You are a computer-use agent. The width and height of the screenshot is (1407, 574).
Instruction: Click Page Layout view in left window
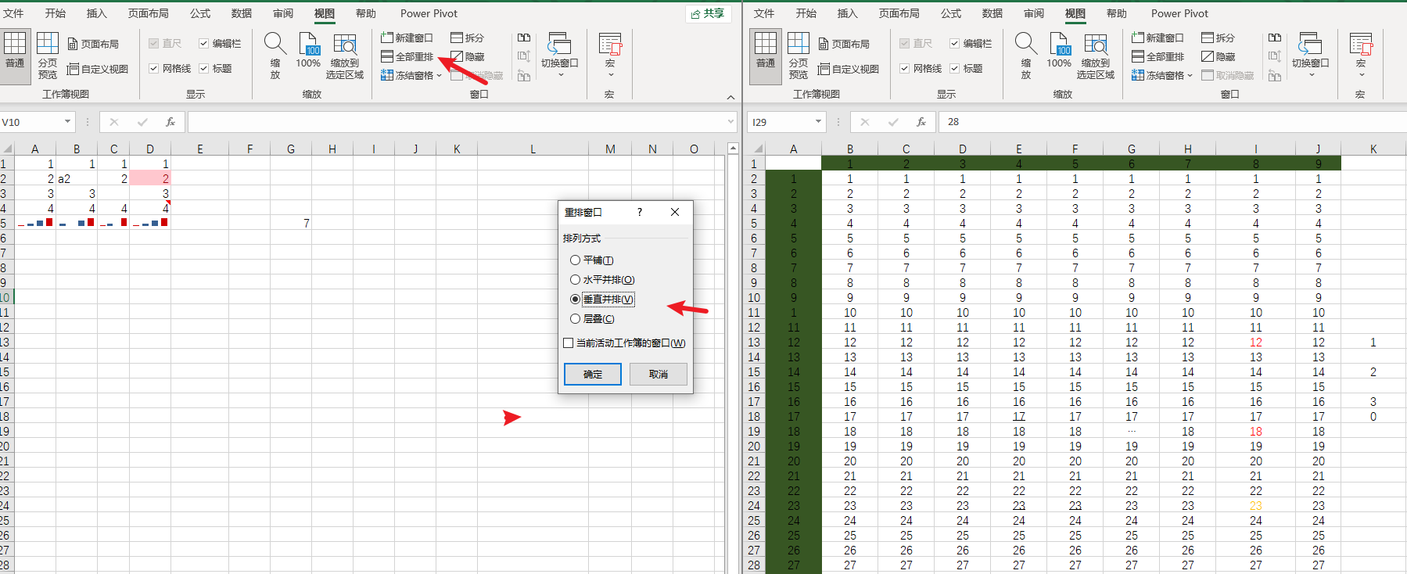pyautogui.click(x=93, y=44)
